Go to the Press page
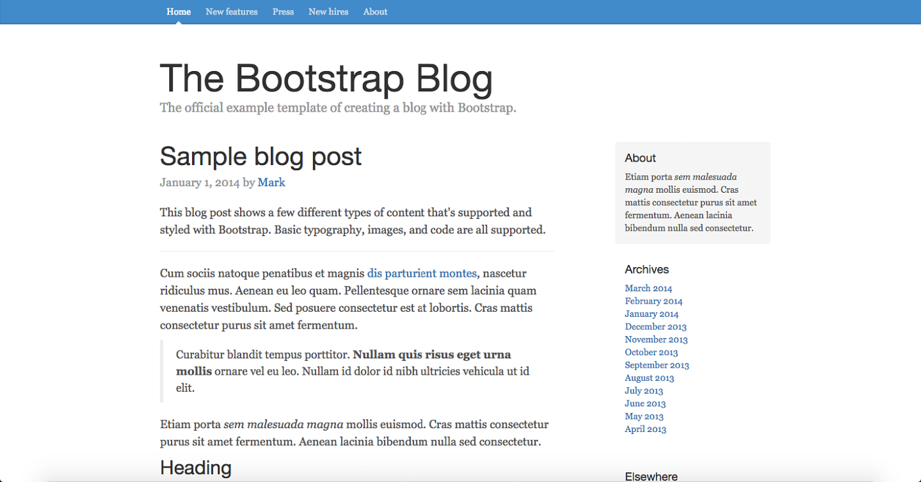Viewport: 921px width, 482px height. [x=283, y=11]
